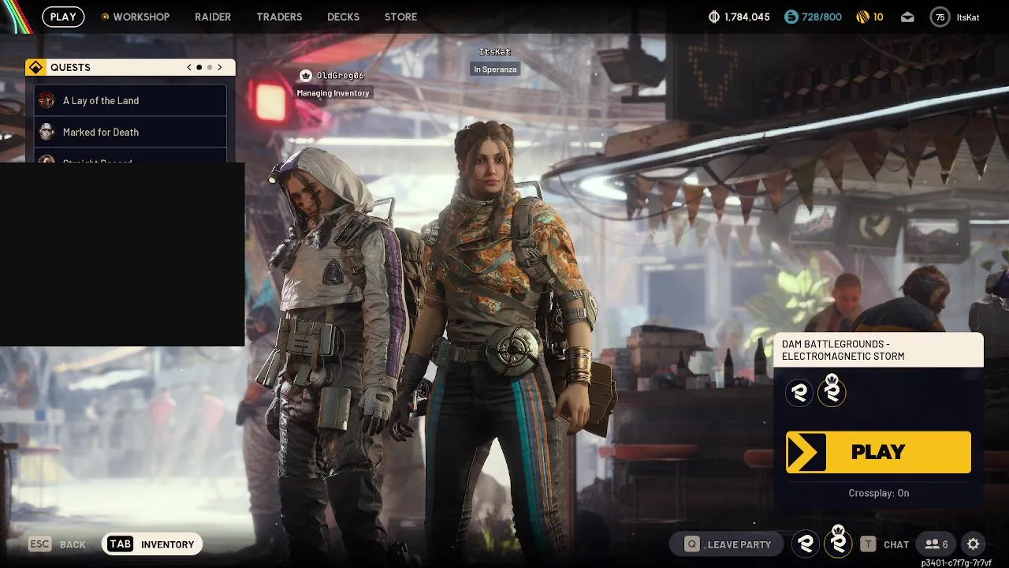This screenshot has height=568, width=1009.
Task: Click the Managing Inventory status label
Action: [333, 93]
